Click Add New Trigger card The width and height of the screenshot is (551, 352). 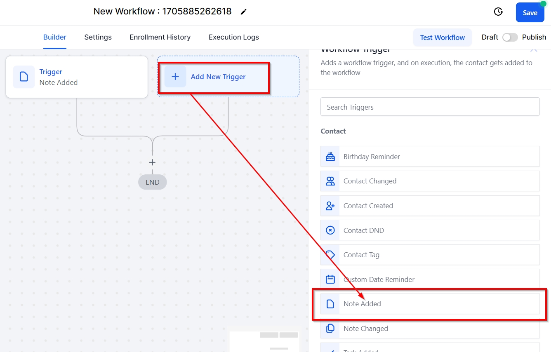[218, 77]
